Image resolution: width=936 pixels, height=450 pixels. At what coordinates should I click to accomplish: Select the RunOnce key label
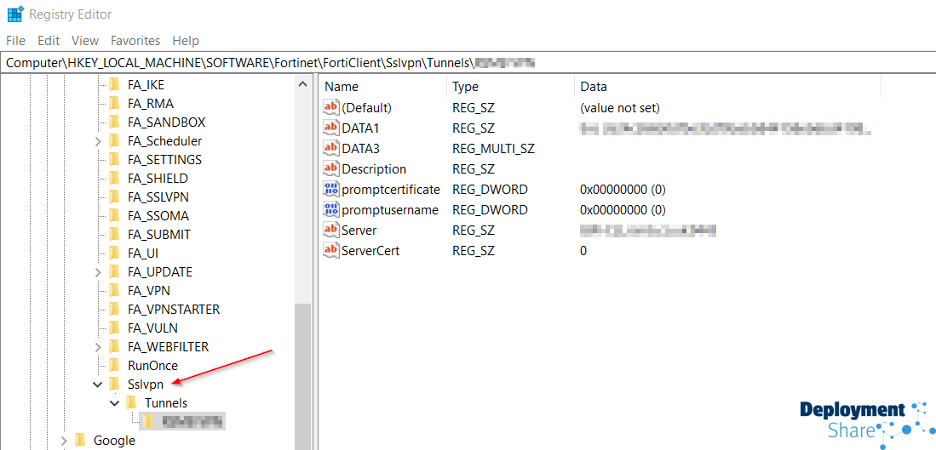pos(152,366)
